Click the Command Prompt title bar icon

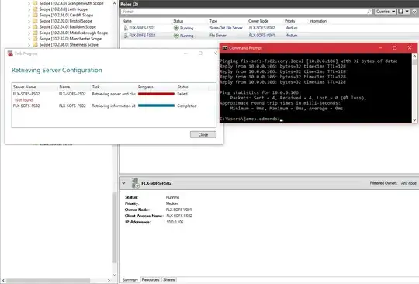[x=225, y=48]
